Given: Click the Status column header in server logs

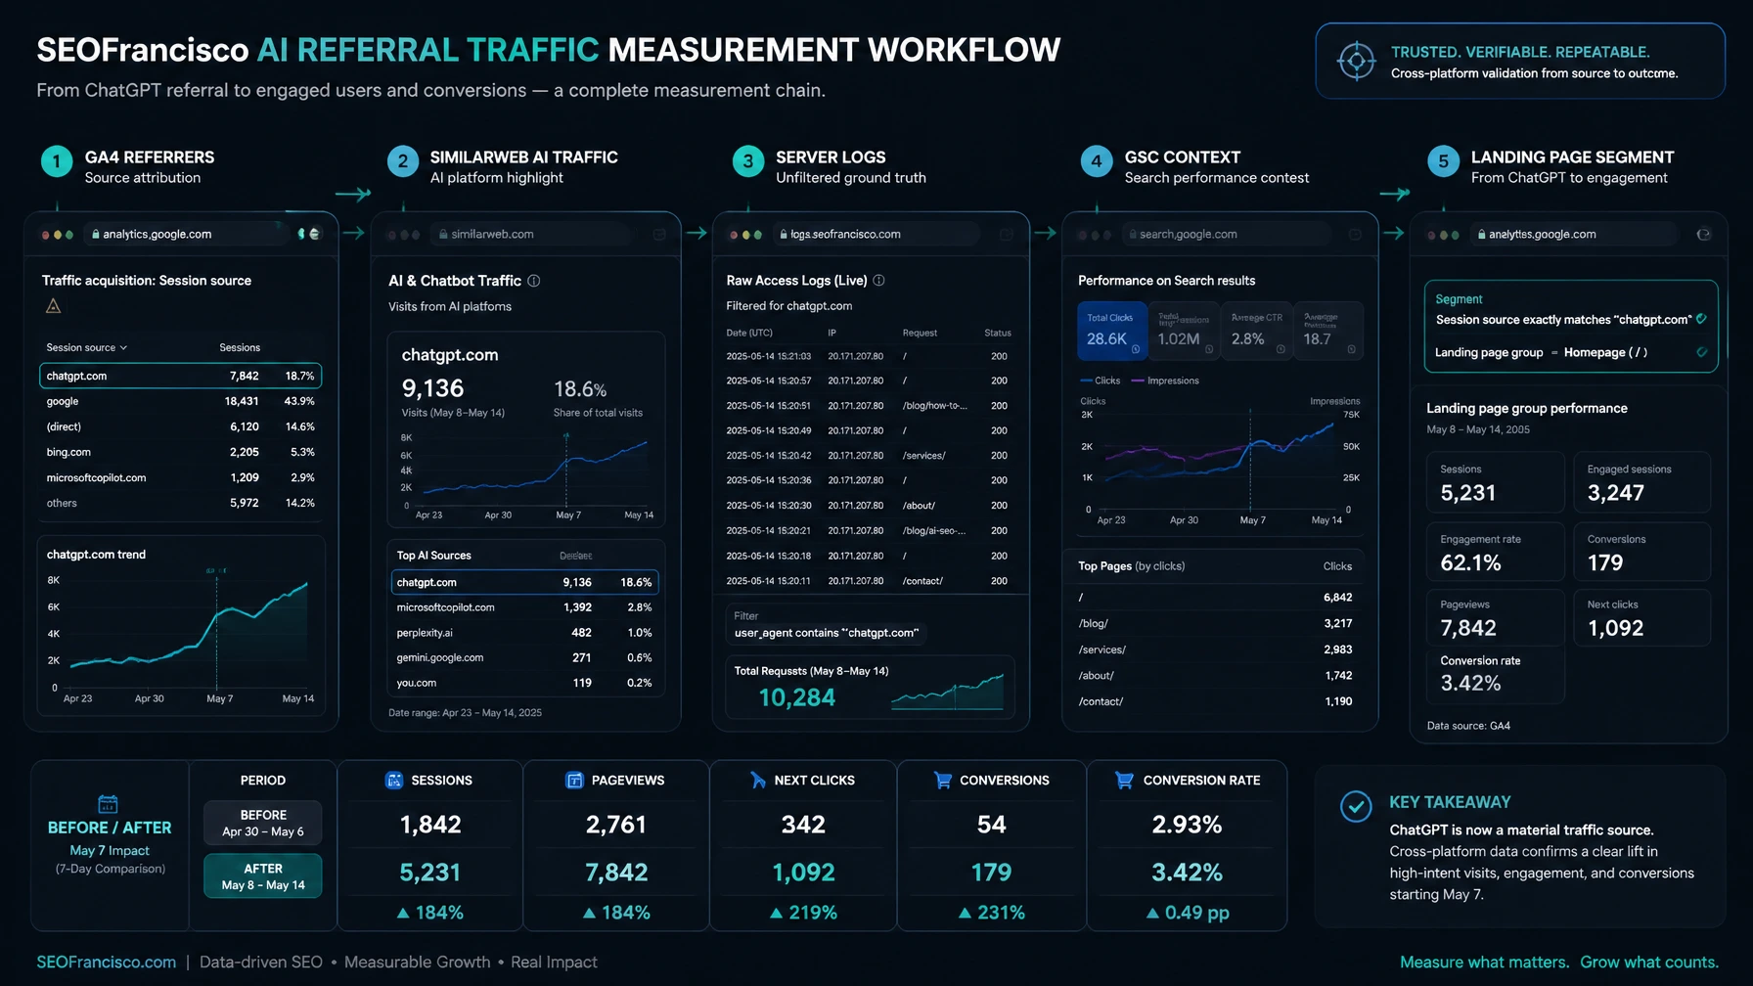Looking at the screenshot, I should pyautogui.click(x=998, y=333).
